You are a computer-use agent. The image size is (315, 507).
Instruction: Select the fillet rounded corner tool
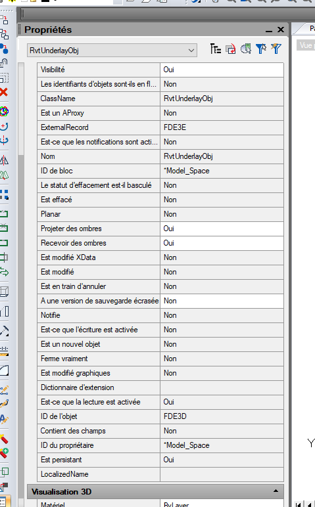(4, 370)
